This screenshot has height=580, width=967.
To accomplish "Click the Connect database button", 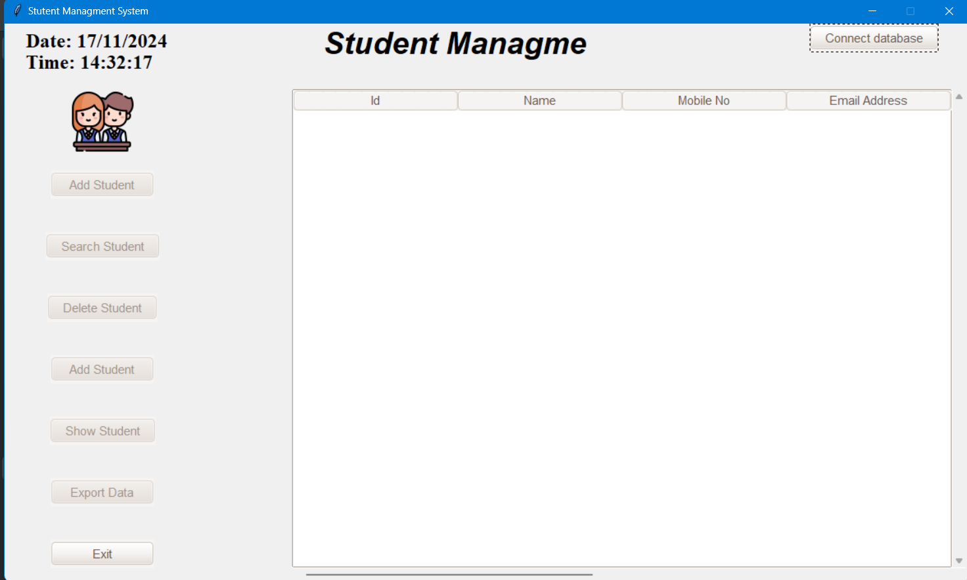I will tap(873, 38).
